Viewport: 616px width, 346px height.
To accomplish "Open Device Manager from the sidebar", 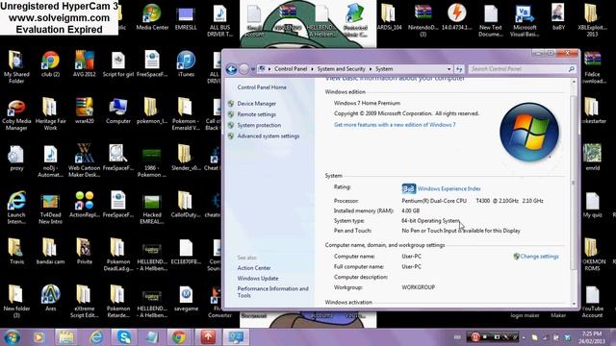I will point(257,104).
